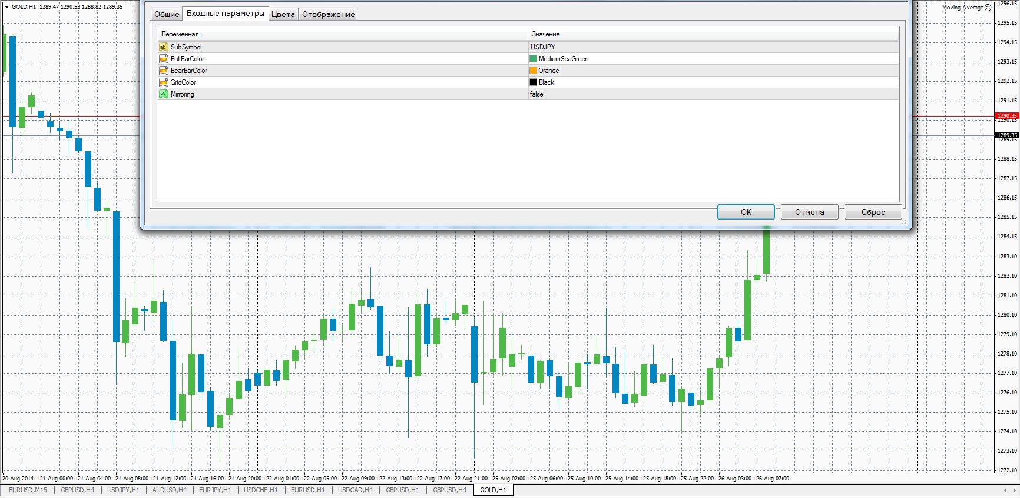The width and height of the screenshot is (1020, 498).
Task: Click the dialog resize grip corner
Action: point(904,222)
